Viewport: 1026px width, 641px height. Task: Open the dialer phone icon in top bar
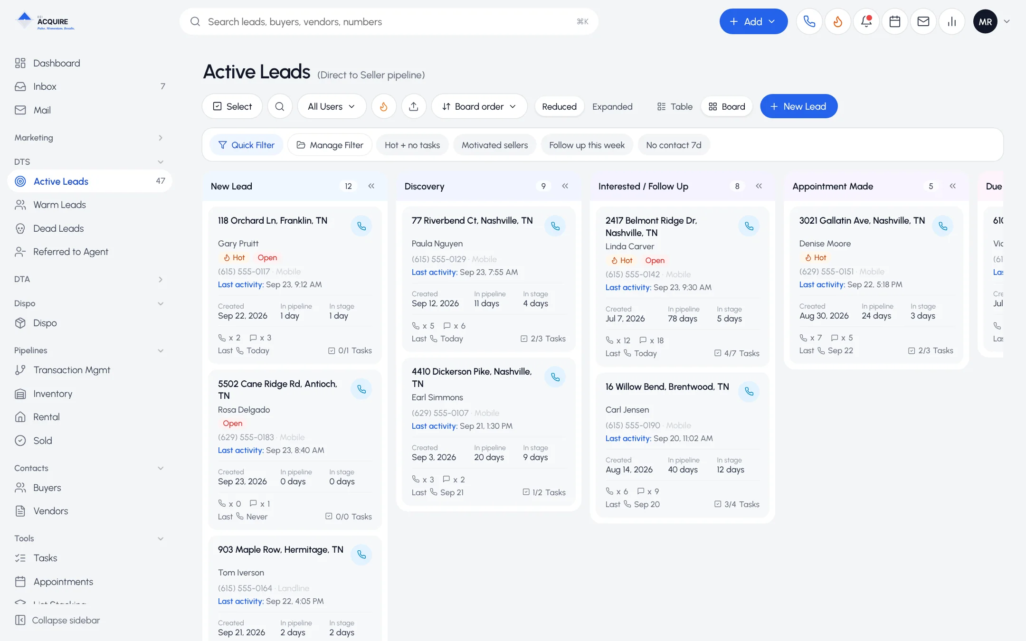809,21
